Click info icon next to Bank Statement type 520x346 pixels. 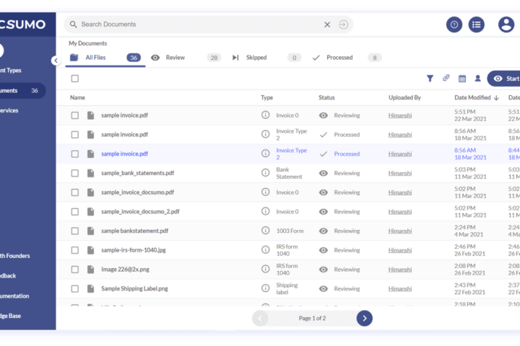click(x=265, y=172)
